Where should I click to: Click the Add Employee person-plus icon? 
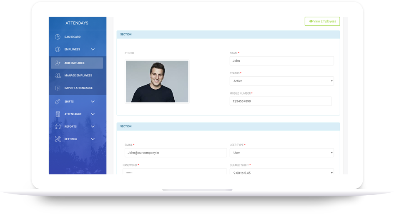[58, 63]
